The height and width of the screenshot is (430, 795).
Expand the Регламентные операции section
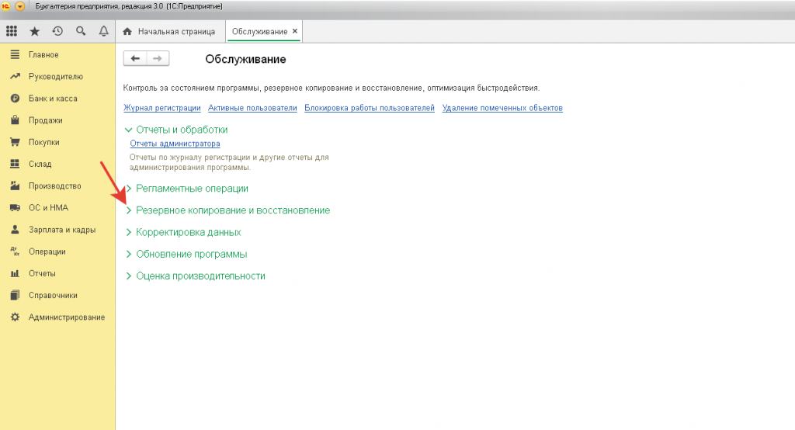click(129, 189)
